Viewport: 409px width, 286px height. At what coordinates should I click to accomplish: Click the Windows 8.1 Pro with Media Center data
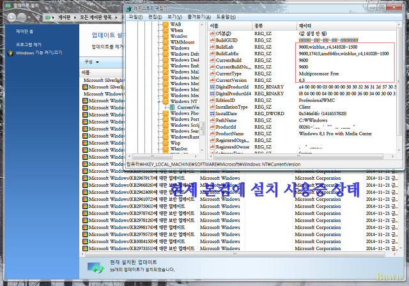(335, 134)
